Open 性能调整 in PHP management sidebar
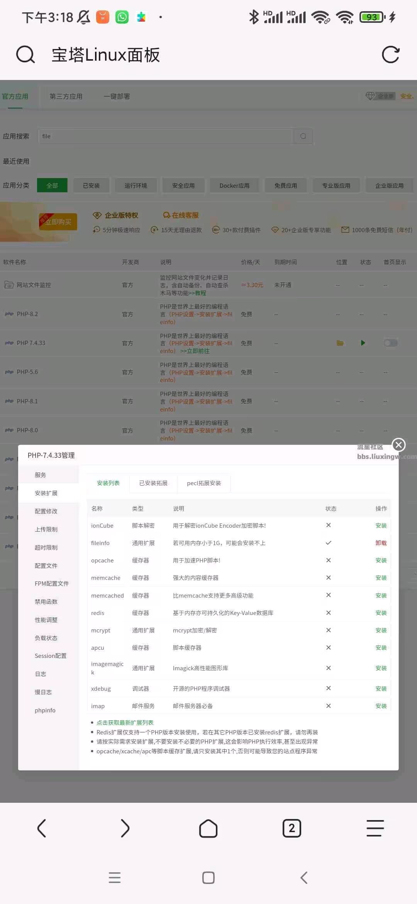417x904 pixels. pyautogui.click(x=49, y=620)
